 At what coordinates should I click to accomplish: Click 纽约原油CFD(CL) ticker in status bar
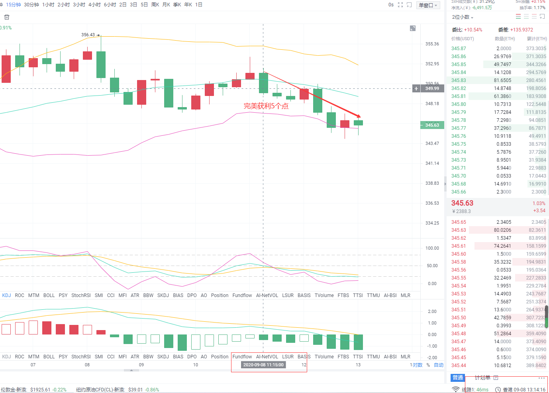coord(118,390)
